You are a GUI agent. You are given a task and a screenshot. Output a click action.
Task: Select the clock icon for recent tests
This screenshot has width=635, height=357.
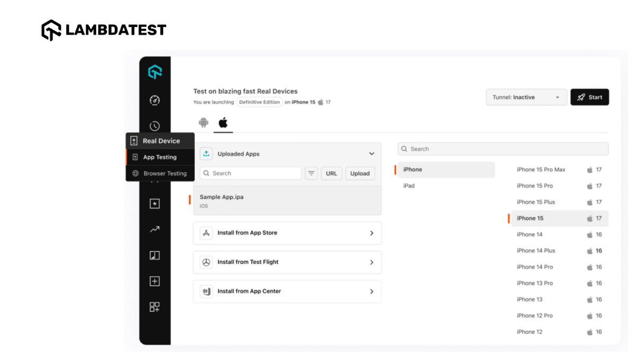(154, 126)
